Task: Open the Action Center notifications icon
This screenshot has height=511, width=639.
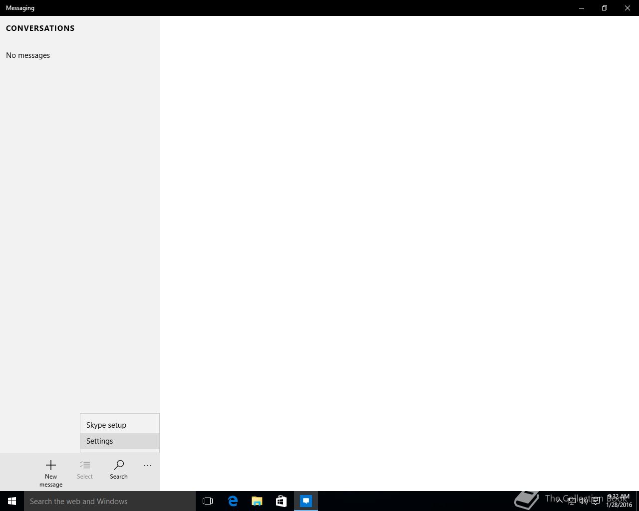Action: pos(596,501)
